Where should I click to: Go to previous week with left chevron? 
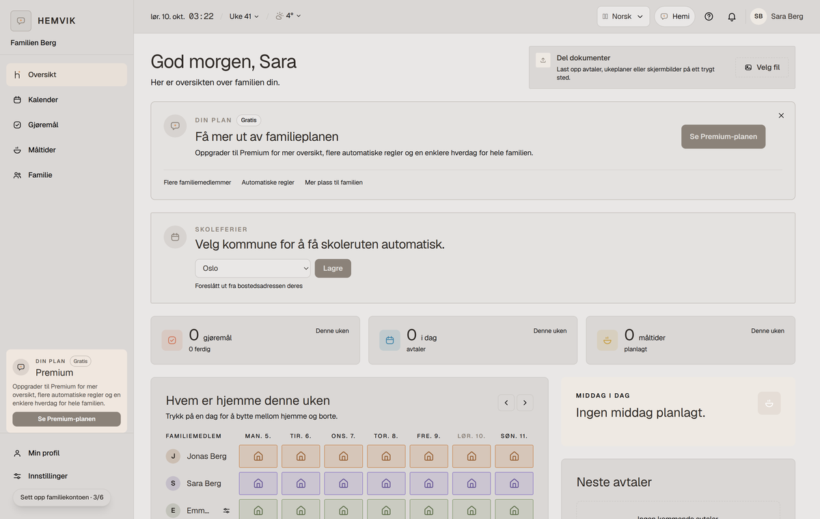click(506, 403)
